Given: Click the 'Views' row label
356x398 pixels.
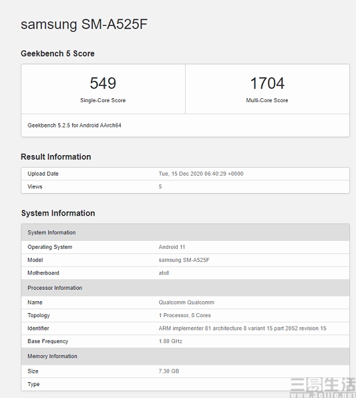Looking at the screenshot, I should [34, 186].
